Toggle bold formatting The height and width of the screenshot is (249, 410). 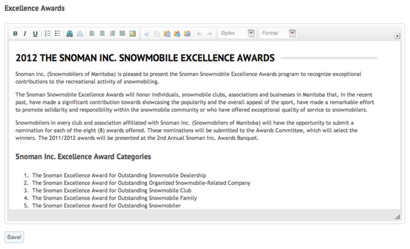(x=15, y=33)
